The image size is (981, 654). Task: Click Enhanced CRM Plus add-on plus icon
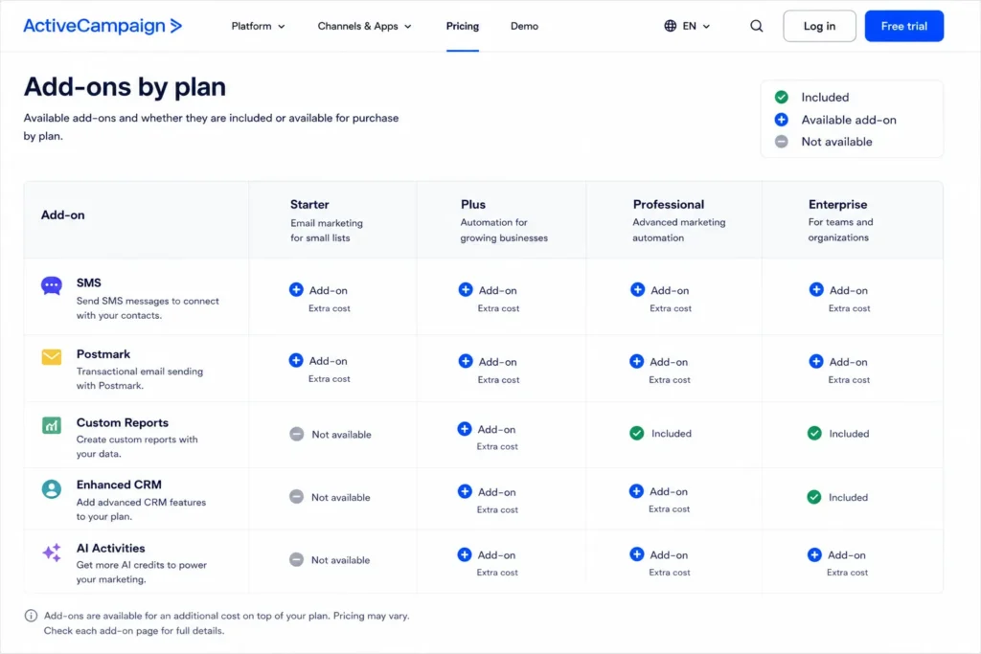(465, 491)
